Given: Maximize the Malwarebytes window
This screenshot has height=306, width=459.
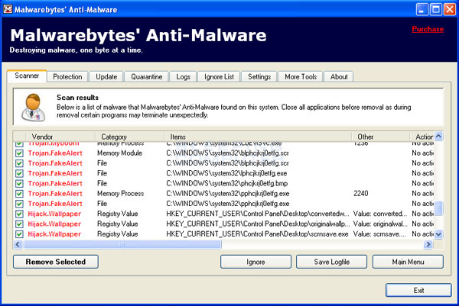Looking at the screenshot, I should point(435,9).
